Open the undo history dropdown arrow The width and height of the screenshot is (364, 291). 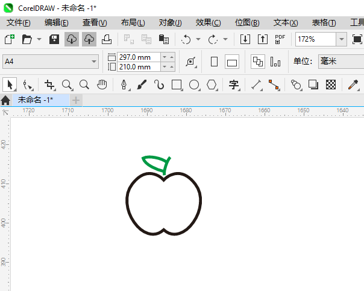pyautogui.click(x=198, y=39)
